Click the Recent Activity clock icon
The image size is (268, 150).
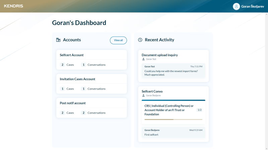coord(140,40)
